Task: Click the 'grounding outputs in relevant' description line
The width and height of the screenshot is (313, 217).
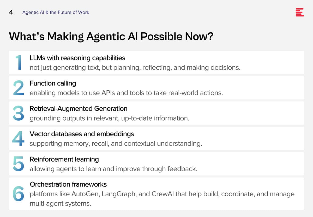Action: coord(109,118)
